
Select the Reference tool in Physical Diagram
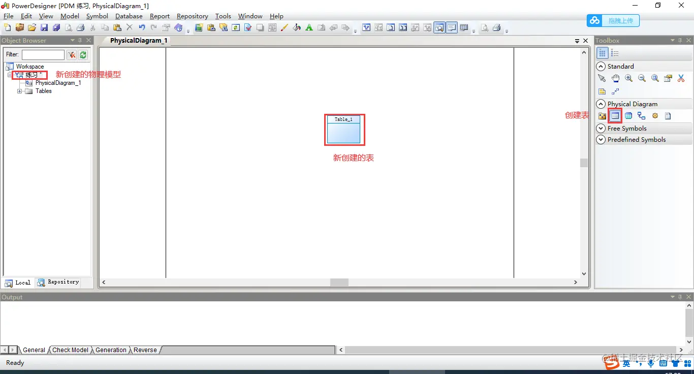[642, 116]
